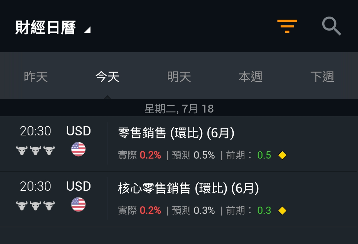Select the 今天 tab
358x244 pixels.
pyautogui.click(x=107, y=76)
